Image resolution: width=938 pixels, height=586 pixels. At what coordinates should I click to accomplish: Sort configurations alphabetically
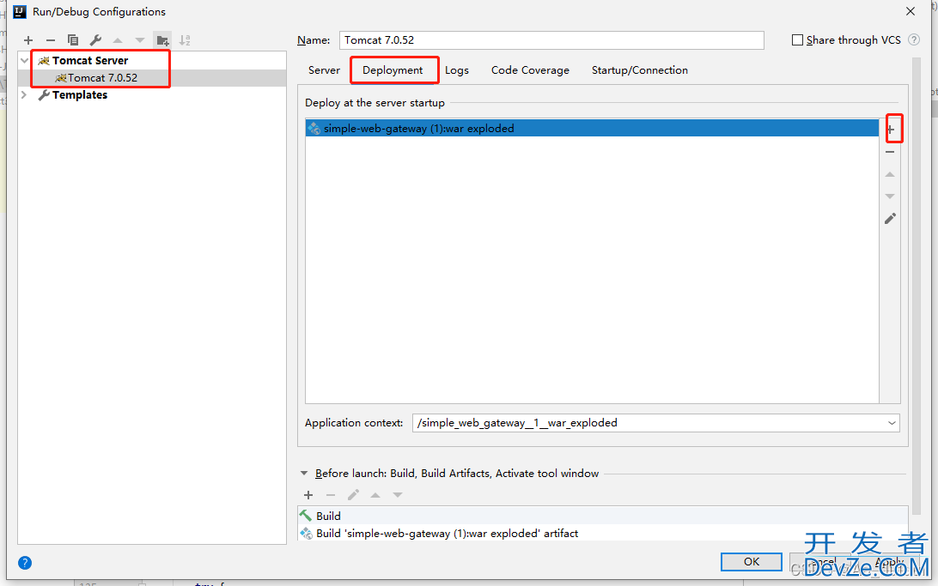(185, 40)
